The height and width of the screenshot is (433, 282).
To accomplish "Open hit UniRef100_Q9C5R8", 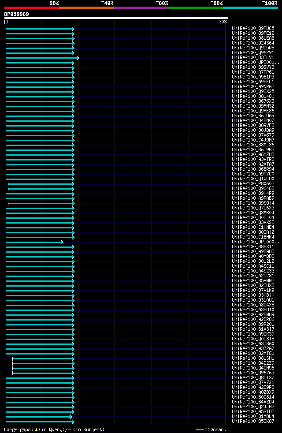I will [x=253, y=48].
